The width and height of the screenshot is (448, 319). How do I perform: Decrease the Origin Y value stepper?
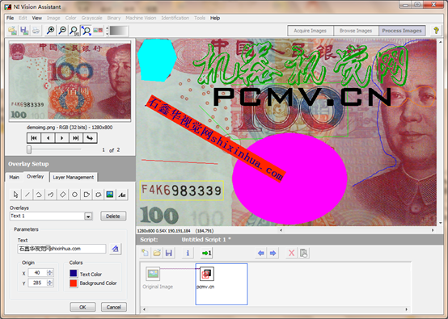49,284
